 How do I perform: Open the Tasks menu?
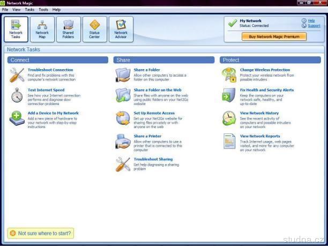pyautogui.click(x=29, y=10)
